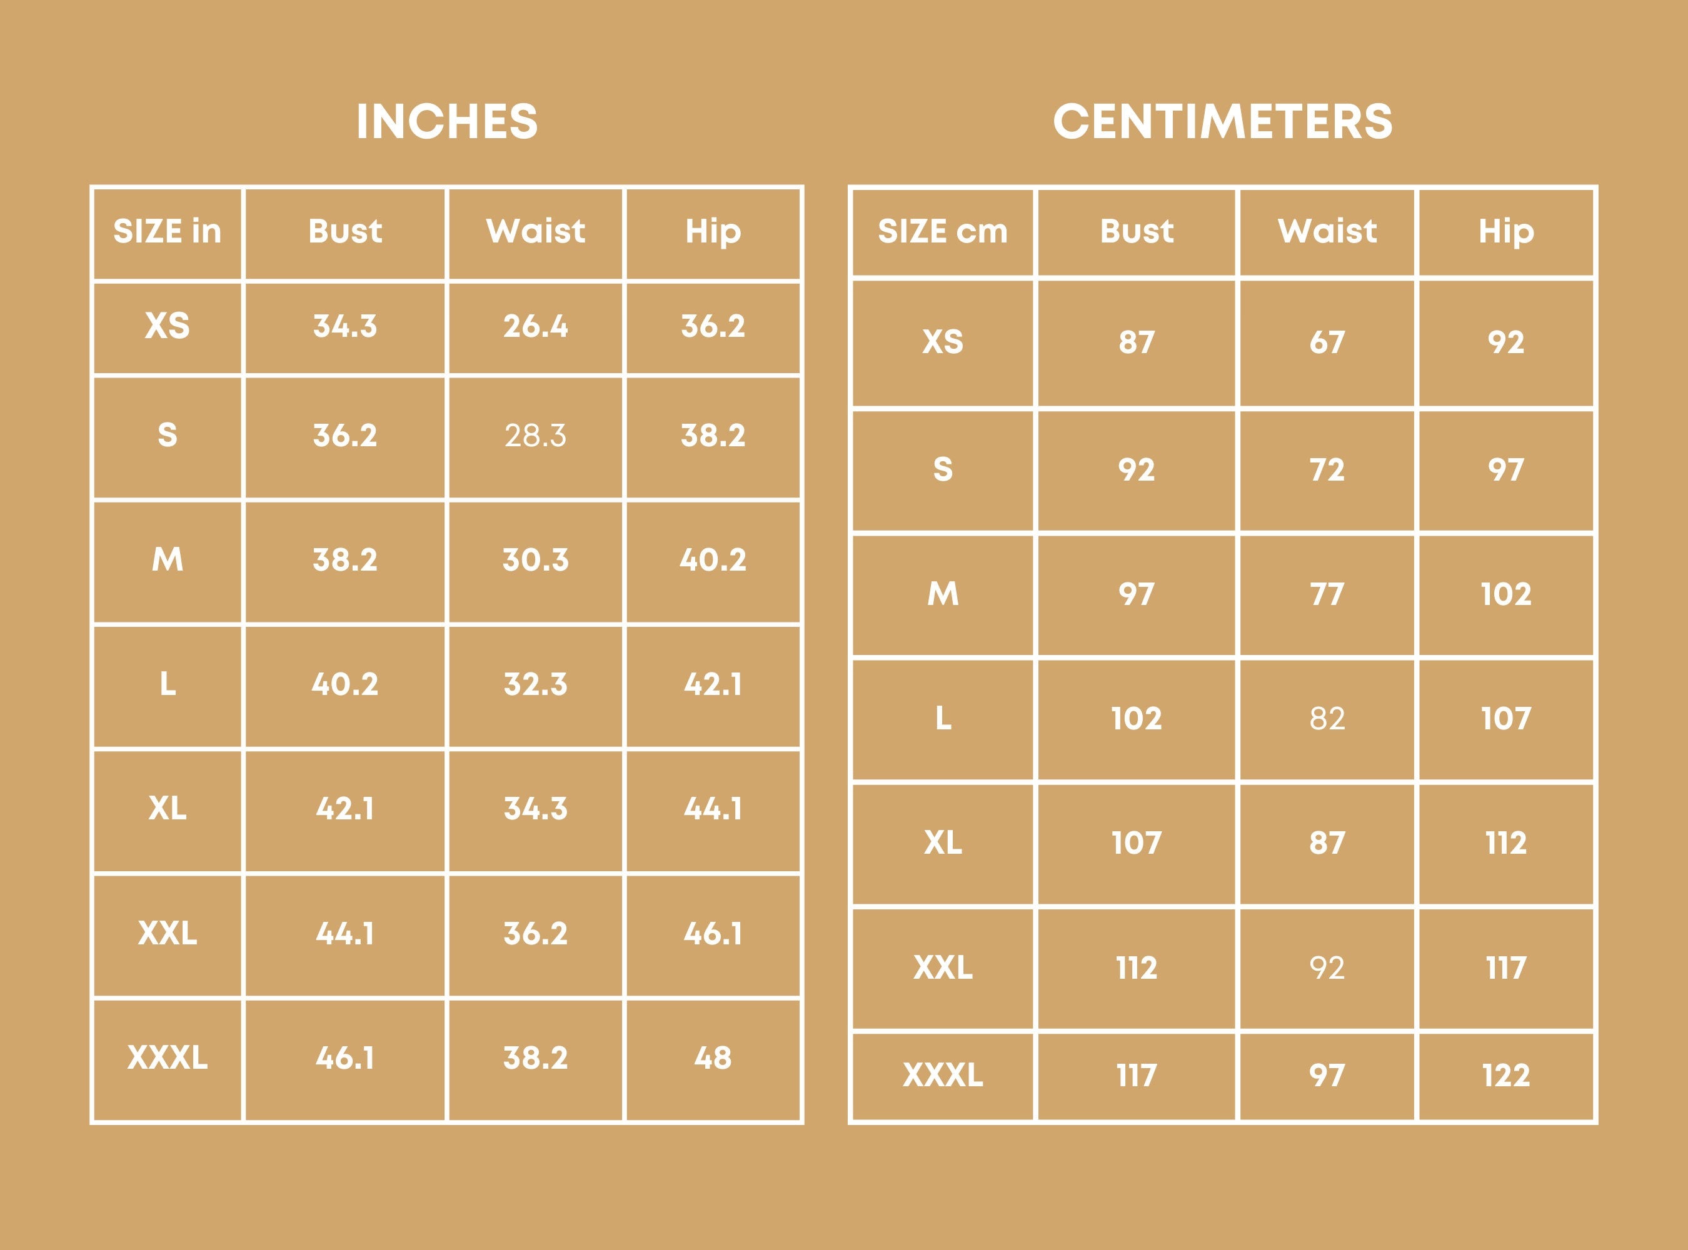The height and width of the screenshot is (1250, 1688).
Task: Click the INCHES heading
Action: [x=446, y=122]
